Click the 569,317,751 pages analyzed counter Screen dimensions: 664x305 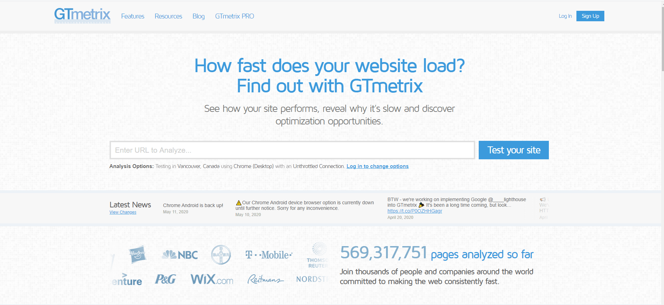[x=437, y=253]
